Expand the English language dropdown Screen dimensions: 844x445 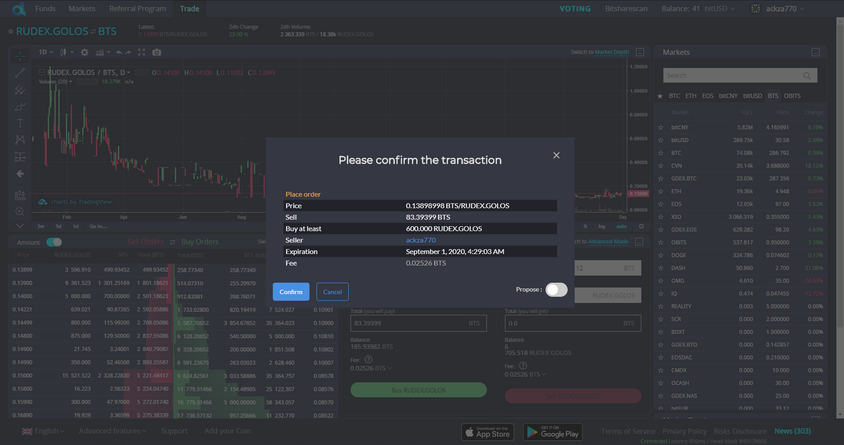(x=44, y=431)
